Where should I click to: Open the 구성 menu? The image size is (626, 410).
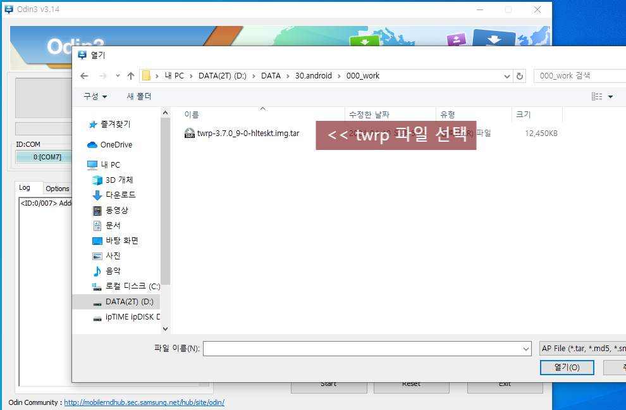pyautogui.click(x=95, y=96)
